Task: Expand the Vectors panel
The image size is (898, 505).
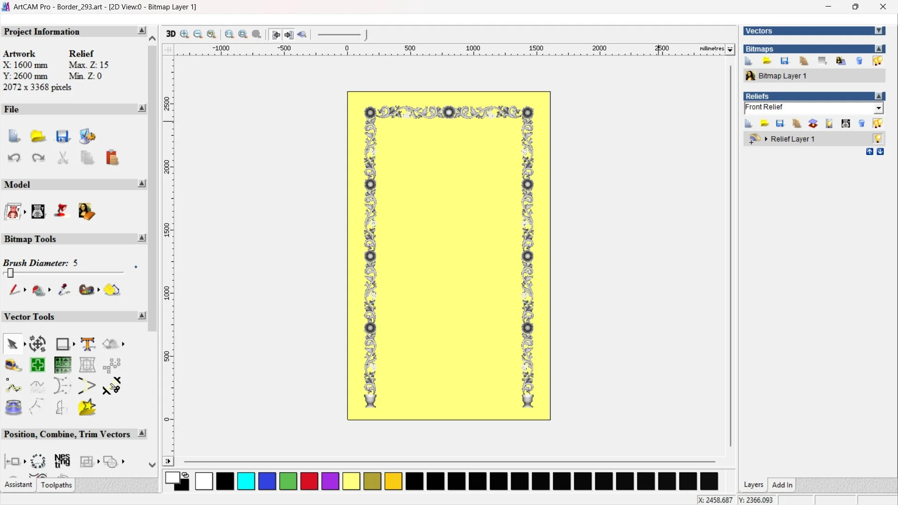Action: point(879,31)
